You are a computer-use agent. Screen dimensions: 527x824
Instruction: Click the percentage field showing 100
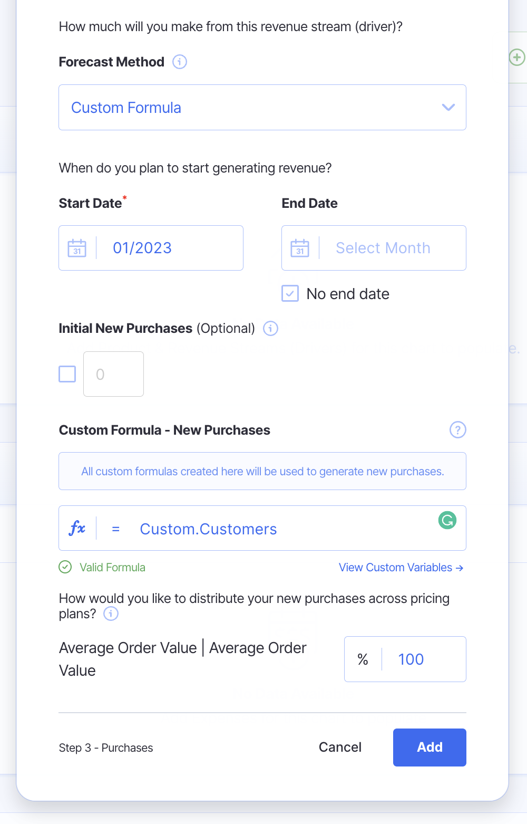tap(422, 659)
